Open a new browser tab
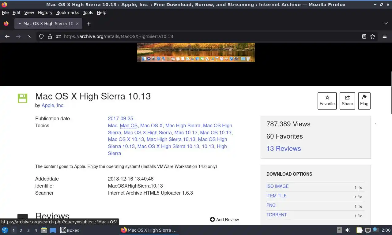Image resolution: width=392 pixels, height=235 pixels. click(89, 24)
